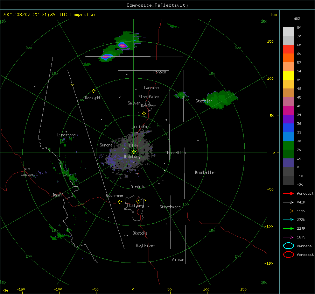Click the red forecast arrow in legend

coord(288,193)
